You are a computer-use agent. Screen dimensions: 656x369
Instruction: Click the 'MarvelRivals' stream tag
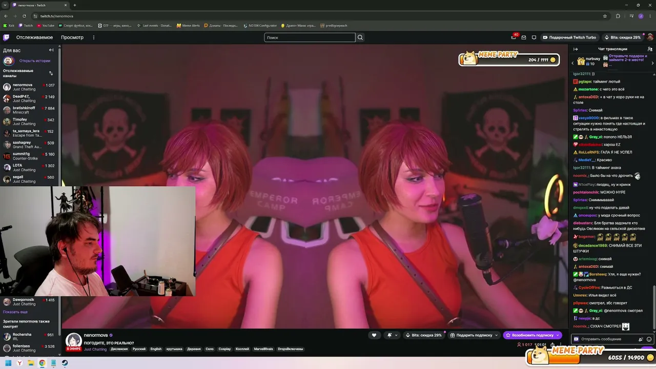tap(264, 349)
